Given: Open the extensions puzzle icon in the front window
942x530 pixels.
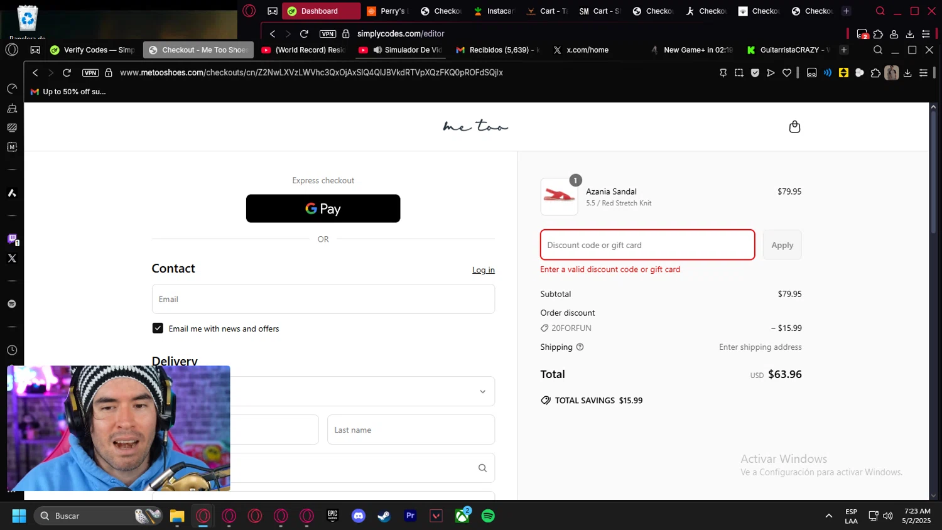Looking at the screenshot, I should 875,73.
